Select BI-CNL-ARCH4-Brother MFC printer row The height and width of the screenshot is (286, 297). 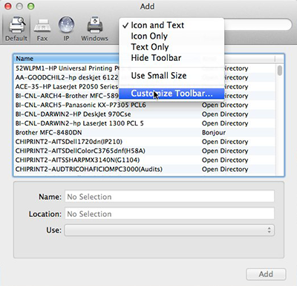(144, 96)
